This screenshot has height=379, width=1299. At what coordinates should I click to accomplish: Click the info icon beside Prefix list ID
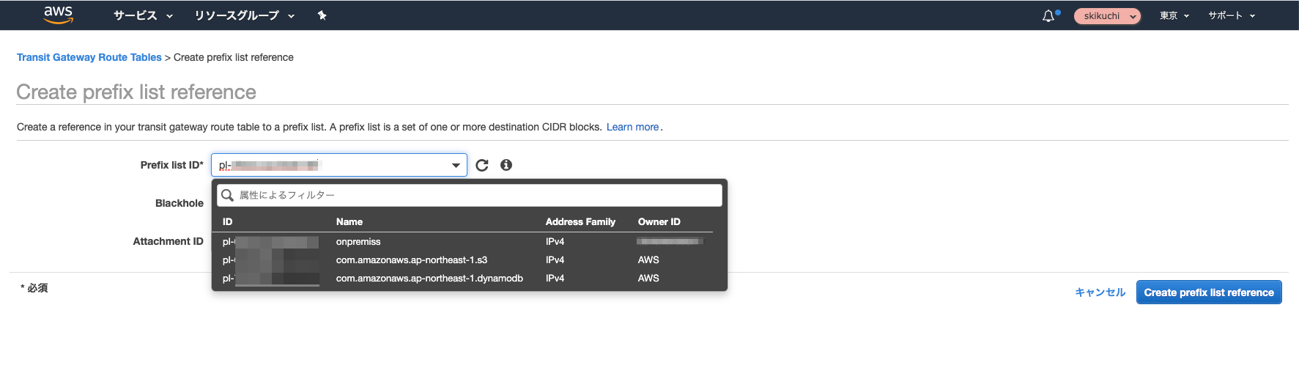coord(506,165)
